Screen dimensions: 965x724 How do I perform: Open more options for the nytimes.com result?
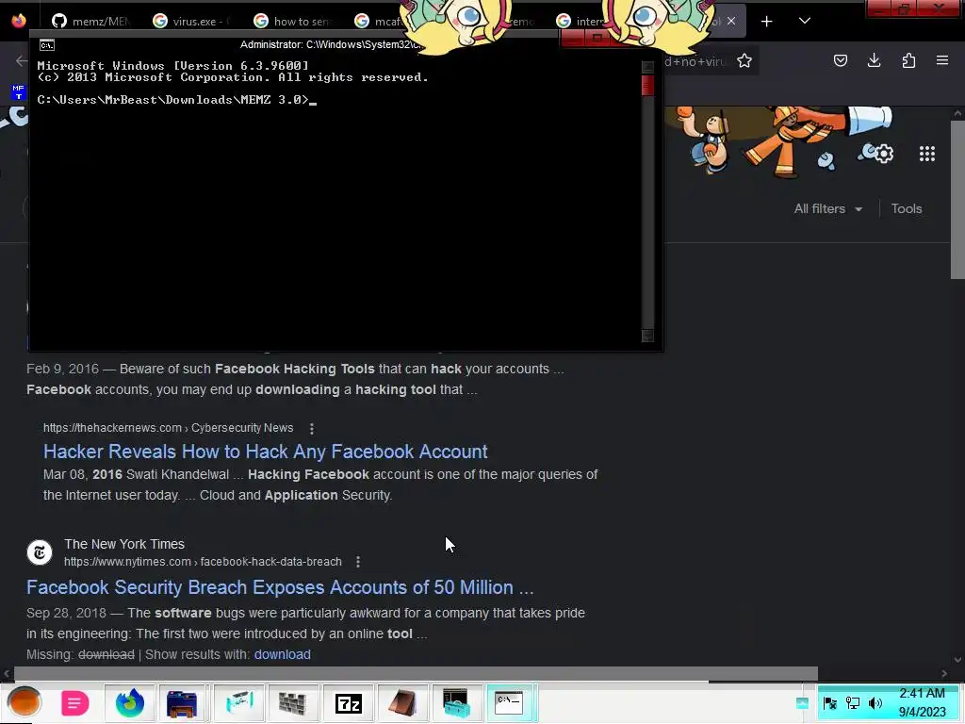click(x=357, y=562)
